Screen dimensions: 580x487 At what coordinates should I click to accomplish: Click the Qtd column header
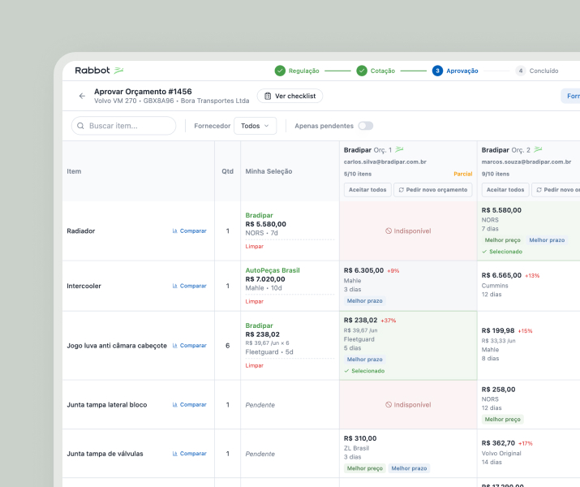click(x=227, y=171)
